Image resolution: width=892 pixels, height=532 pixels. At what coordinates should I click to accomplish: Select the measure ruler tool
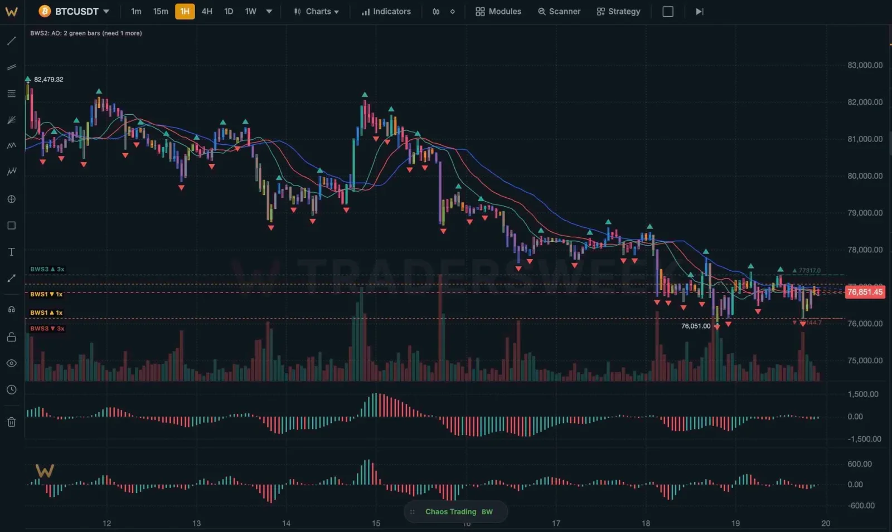11,278
